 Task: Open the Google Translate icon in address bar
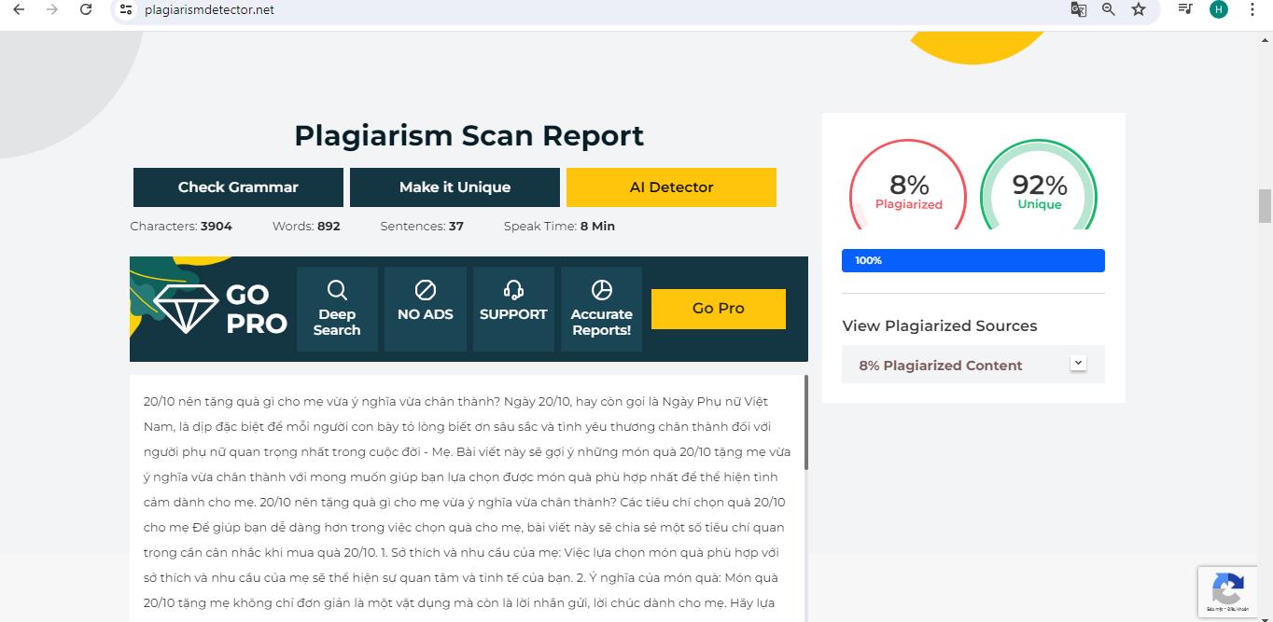pyautogui.click(x=1078, y=9)
